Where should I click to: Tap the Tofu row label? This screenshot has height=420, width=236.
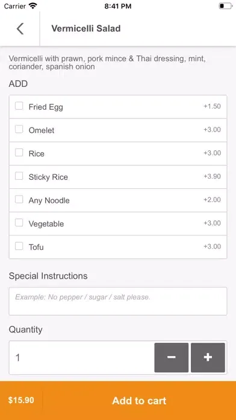click(36, 247)
